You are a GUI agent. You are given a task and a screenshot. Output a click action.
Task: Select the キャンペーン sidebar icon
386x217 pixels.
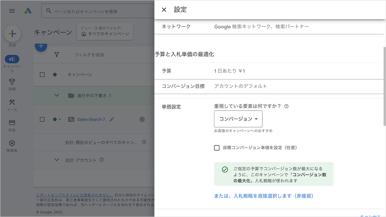click(12, 59)
